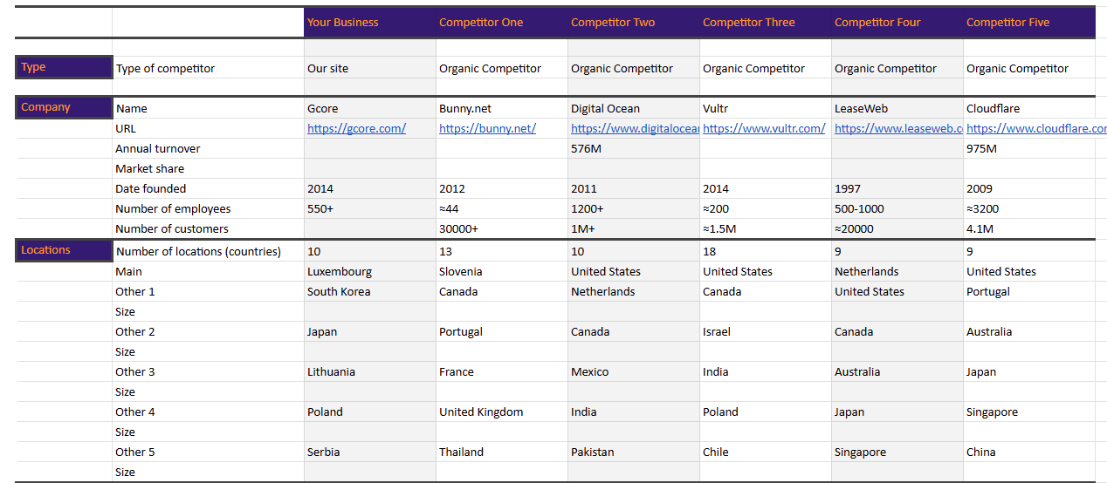Select the 'Gcore' name cell
Screen dimensions: 1107x483
tap(370, 109)
